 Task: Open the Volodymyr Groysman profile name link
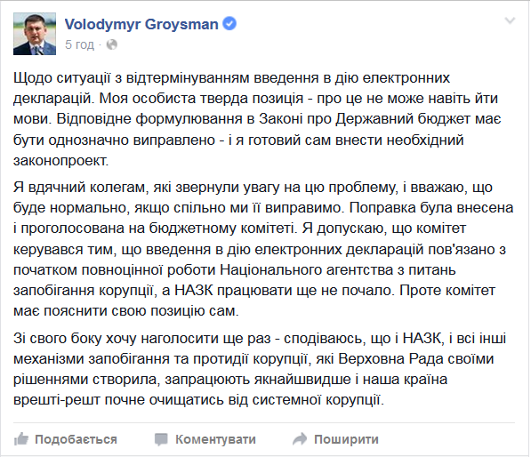click(141, 24)
